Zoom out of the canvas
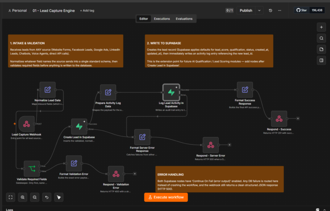 (35, 197)
